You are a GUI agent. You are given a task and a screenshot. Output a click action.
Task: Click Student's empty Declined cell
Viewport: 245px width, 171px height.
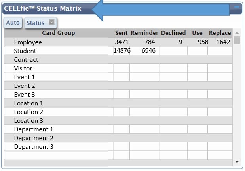coord(173,51)
